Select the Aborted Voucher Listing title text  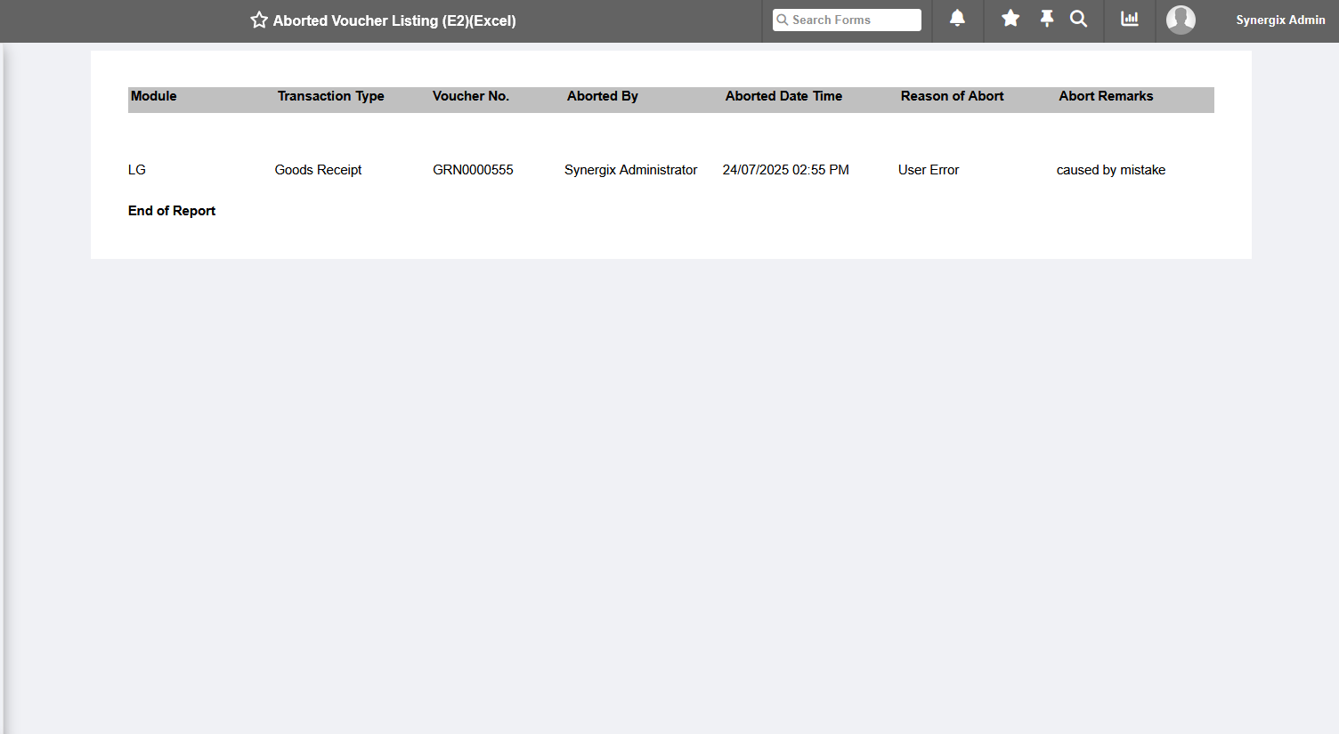(394, 20)
